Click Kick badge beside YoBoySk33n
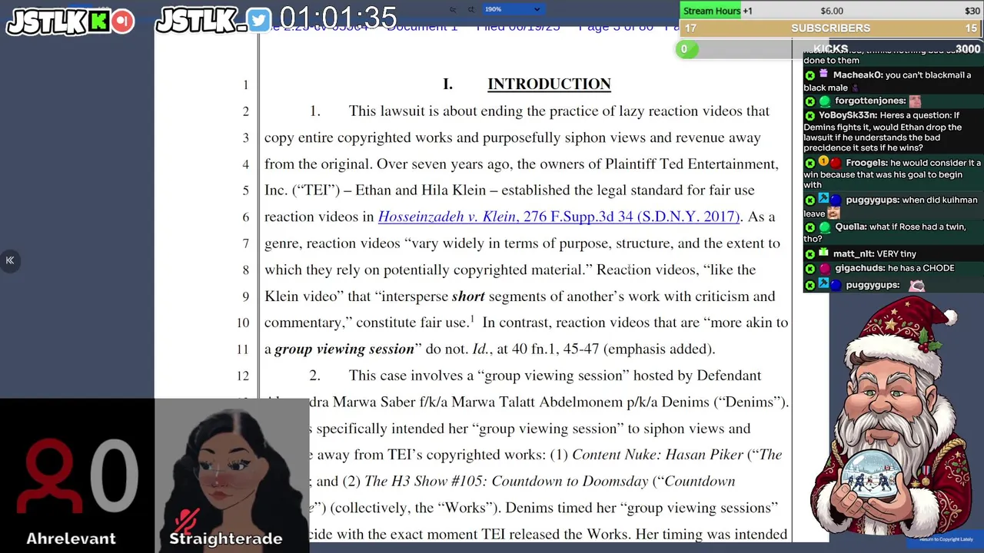984x553 pixels. 809,115
